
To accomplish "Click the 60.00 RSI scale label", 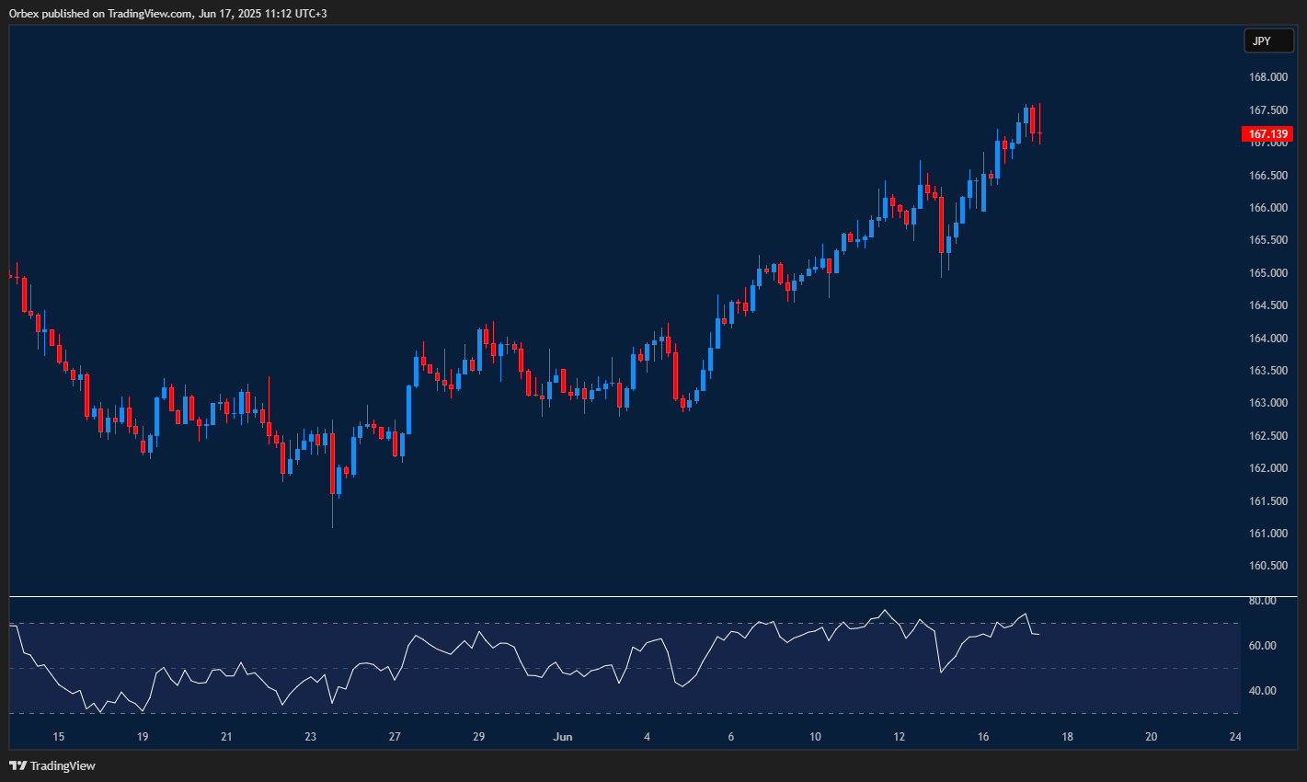I will (x=1263, y=646).
